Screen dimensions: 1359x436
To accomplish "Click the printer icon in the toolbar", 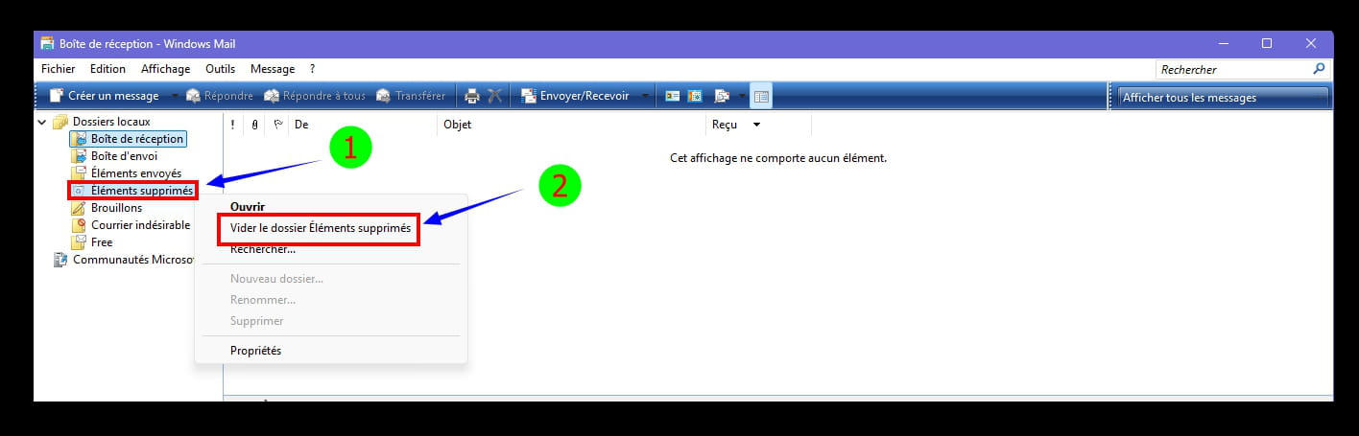I will click(472, 96).
